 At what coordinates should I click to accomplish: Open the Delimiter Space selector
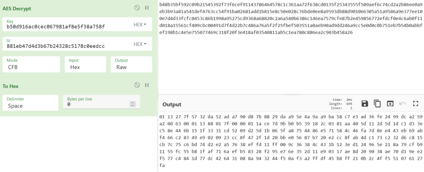click(x=30, y=103)
